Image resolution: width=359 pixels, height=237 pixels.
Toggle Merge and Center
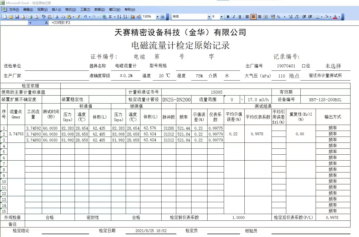point(265,17)
